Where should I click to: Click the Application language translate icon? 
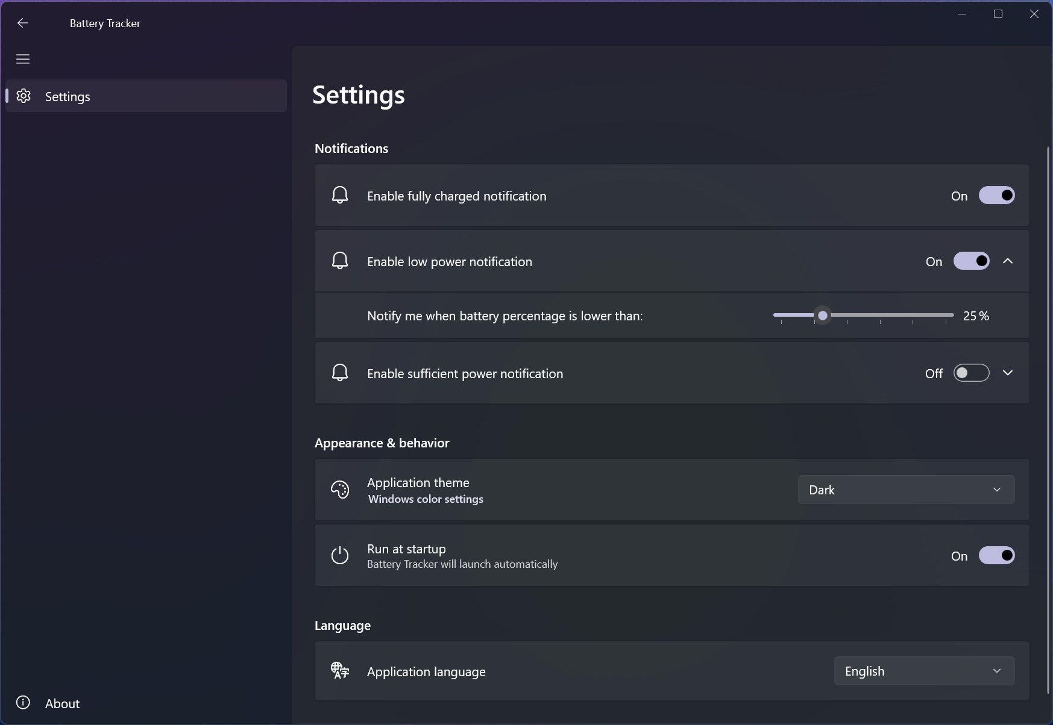pos(340,670)
